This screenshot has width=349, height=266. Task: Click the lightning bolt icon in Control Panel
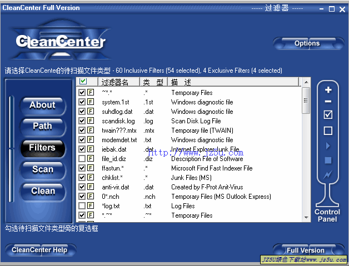click(x=328, y=174)
